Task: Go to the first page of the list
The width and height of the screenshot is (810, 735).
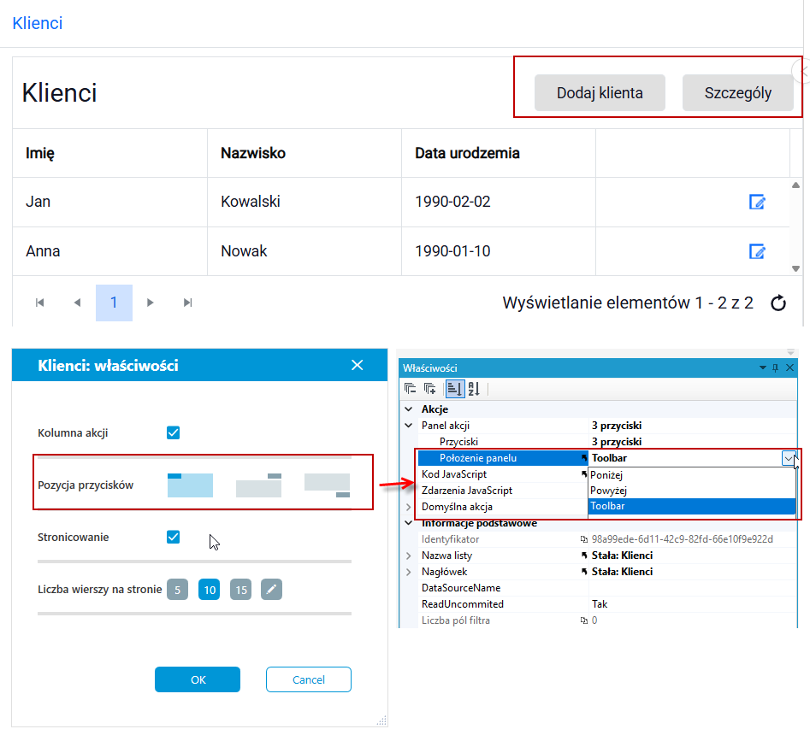Action: [40, 303]
